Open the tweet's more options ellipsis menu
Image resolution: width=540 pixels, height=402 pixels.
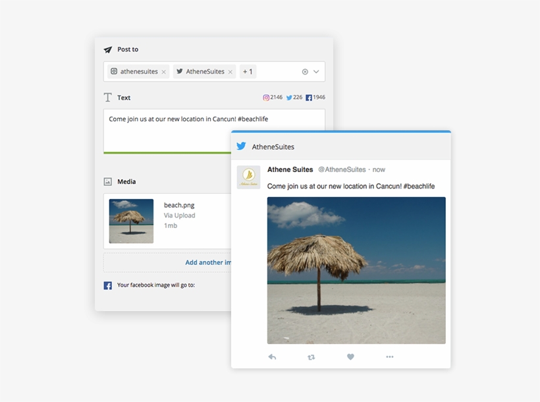click(x=389, y=357)
